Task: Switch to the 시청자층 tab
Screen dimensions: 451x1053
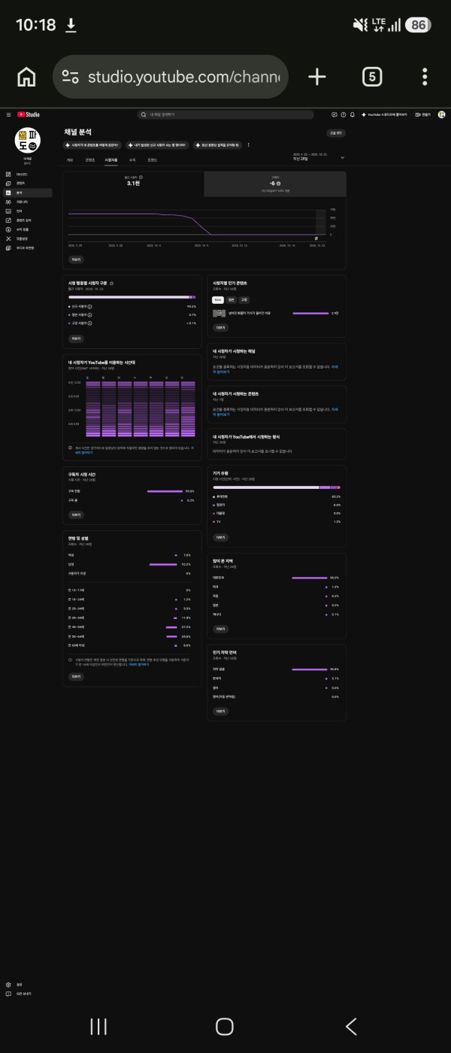Action: click(110, 160)
